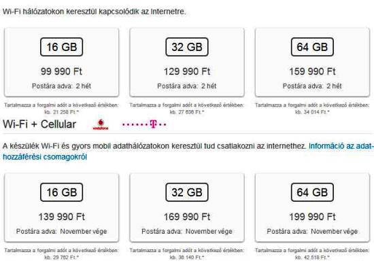Click the 64 GB badge in Cellular row

click(x=312, y=192)
